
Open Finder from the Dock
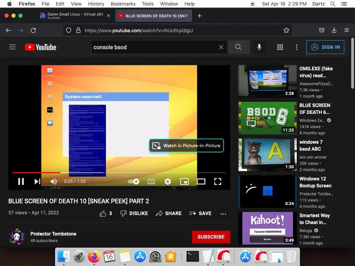click(64, 256)
